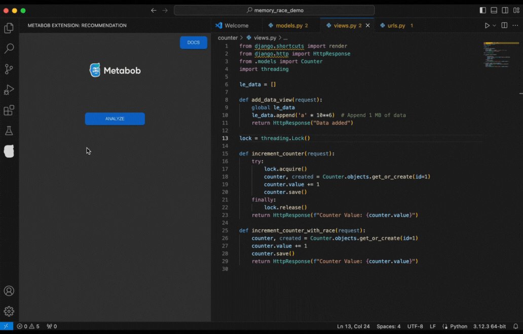Select interpreter 3.12.3 64-bit

(490, 326)
